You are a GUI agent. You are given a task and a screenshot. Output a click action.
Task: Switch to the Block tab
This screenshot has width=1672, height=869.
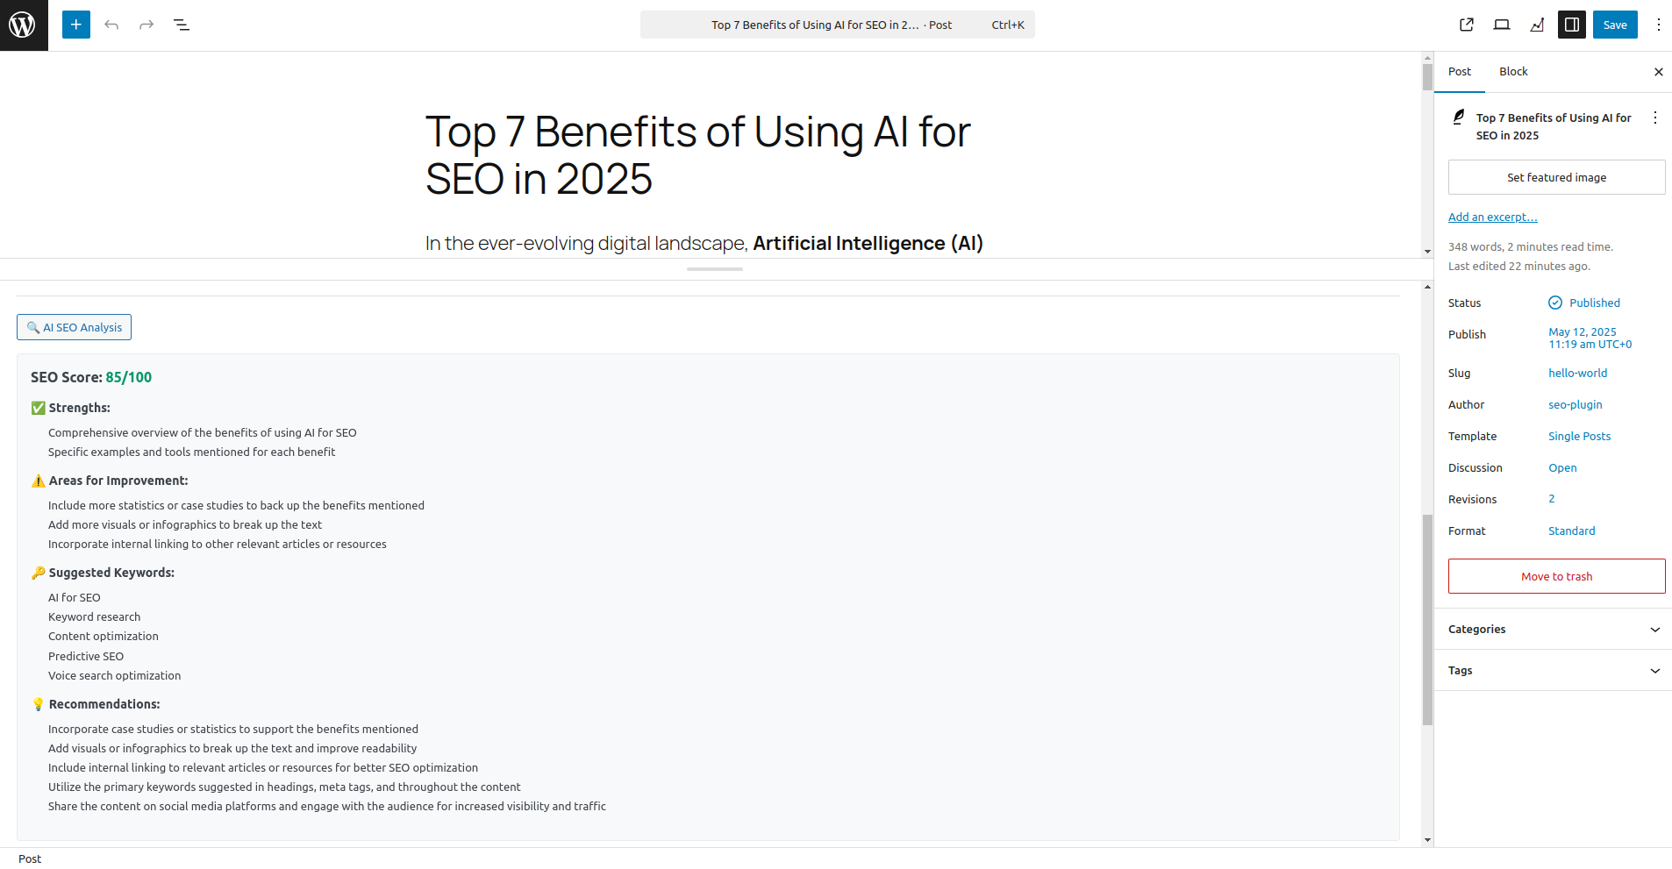1513,72
